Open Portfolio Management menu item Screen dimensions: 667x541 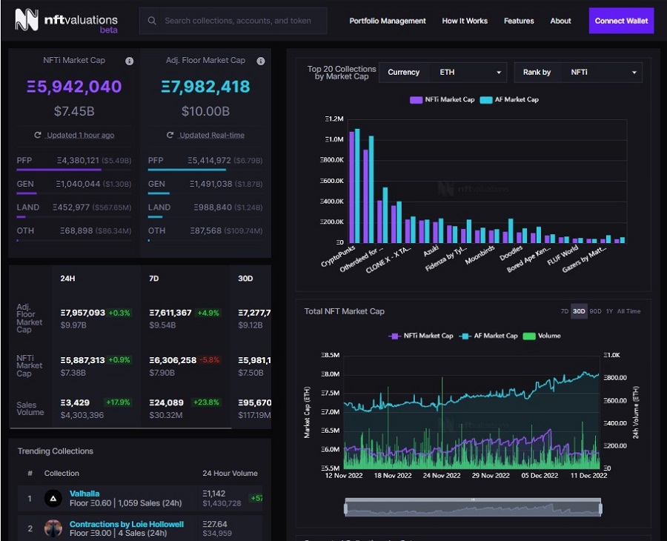tap(388, 21)
